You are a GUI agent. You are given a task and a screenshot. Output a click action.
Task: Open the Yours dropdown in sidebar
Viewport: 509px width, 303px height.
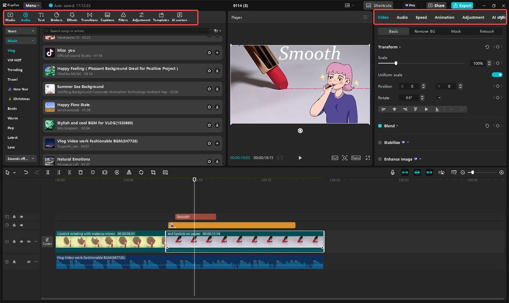click(x=21, y=31)
